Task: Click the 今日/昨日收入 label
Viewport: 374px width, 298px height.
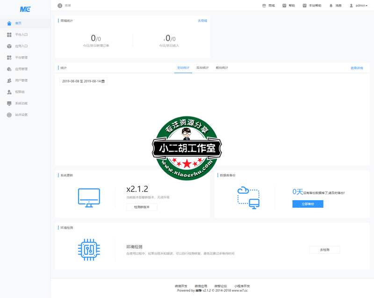Action: point(169,45)
